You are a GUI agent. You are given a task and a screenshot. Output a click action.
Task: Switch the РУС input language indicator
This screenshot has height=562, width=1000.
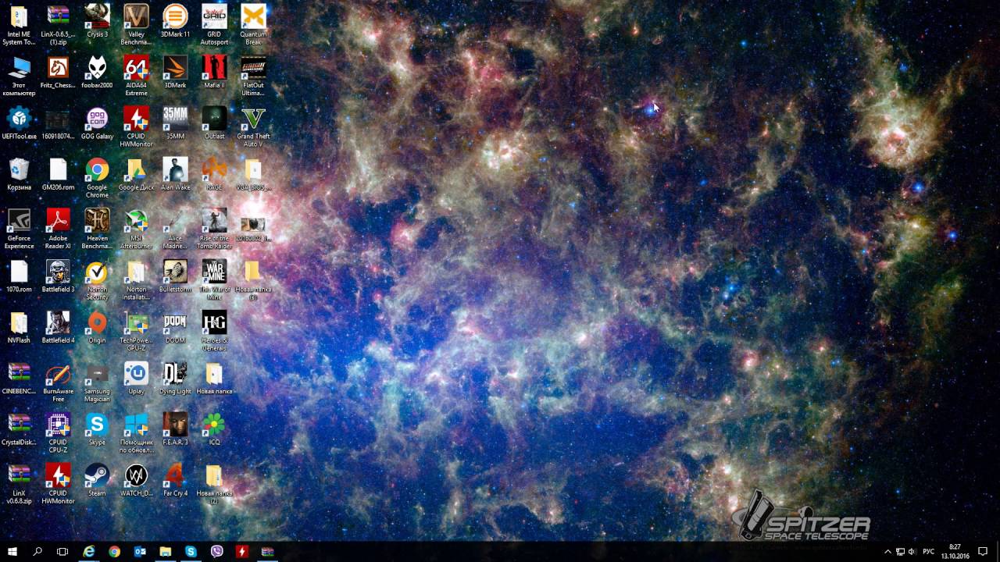tap(929, 552)
